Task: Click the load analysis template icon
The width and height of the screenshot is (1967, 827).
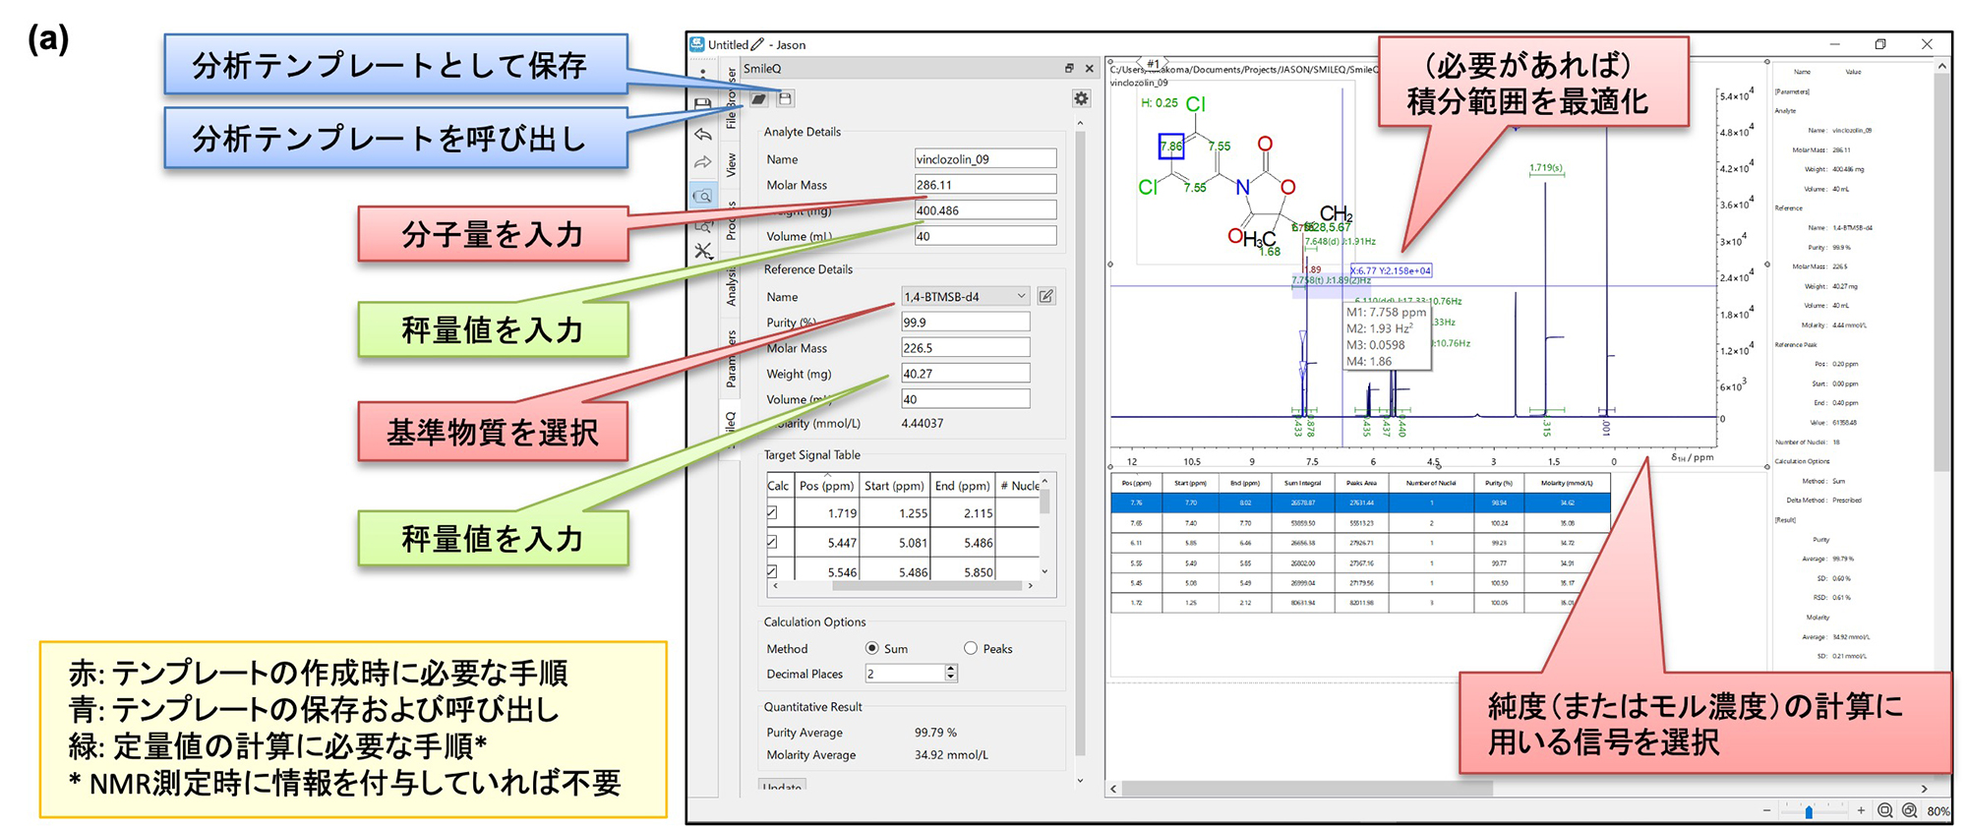Action: tap(759, 98)
